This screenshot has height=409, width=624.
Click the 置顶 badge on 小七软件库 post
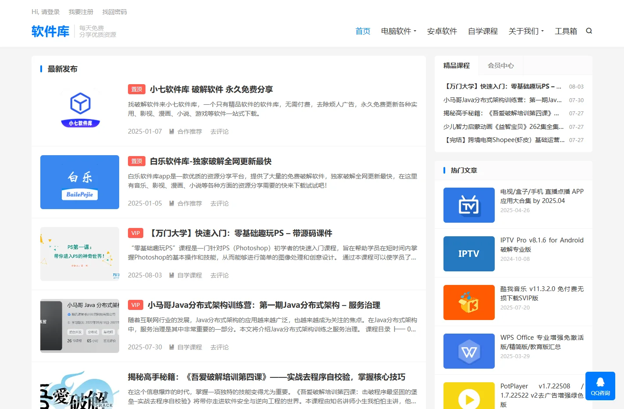137,89
